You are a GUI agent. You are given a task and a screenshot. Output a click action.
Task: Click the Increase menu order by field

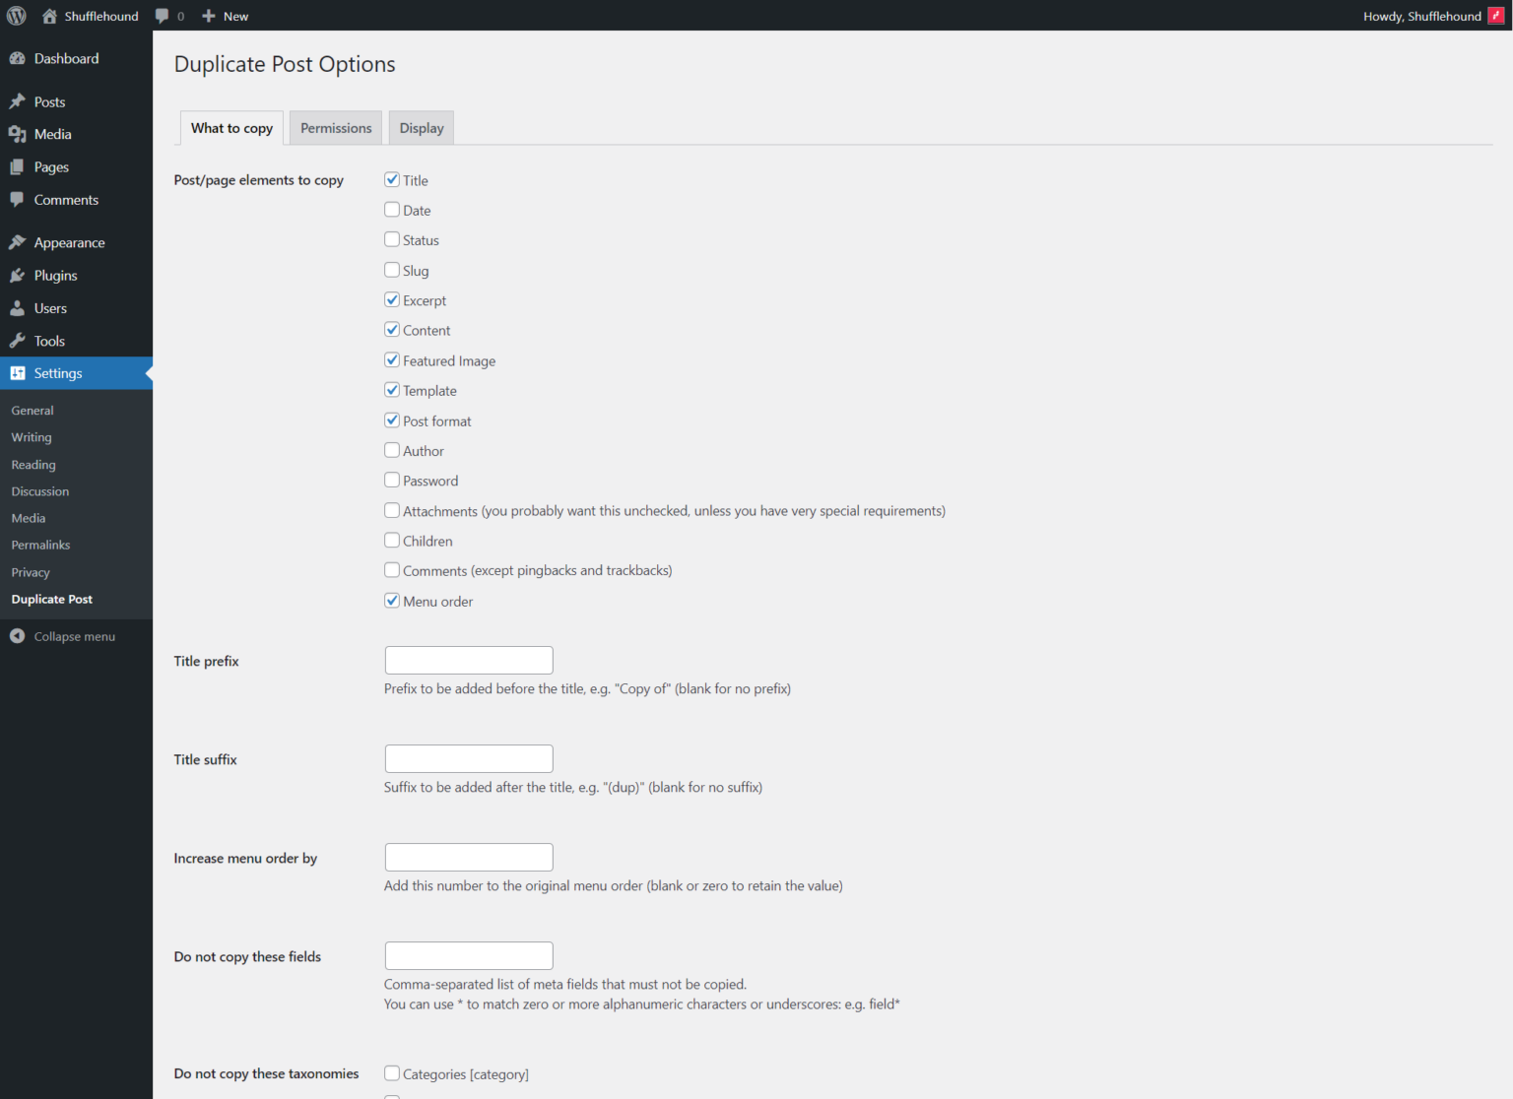coord(469,857)
